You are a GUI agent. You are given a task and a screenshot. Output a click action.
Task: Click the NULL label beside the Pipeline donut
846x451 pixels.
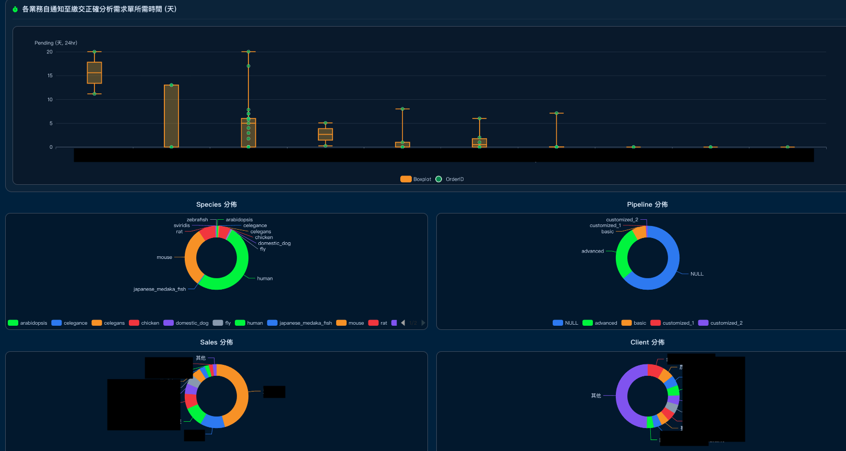coord(697,274)
